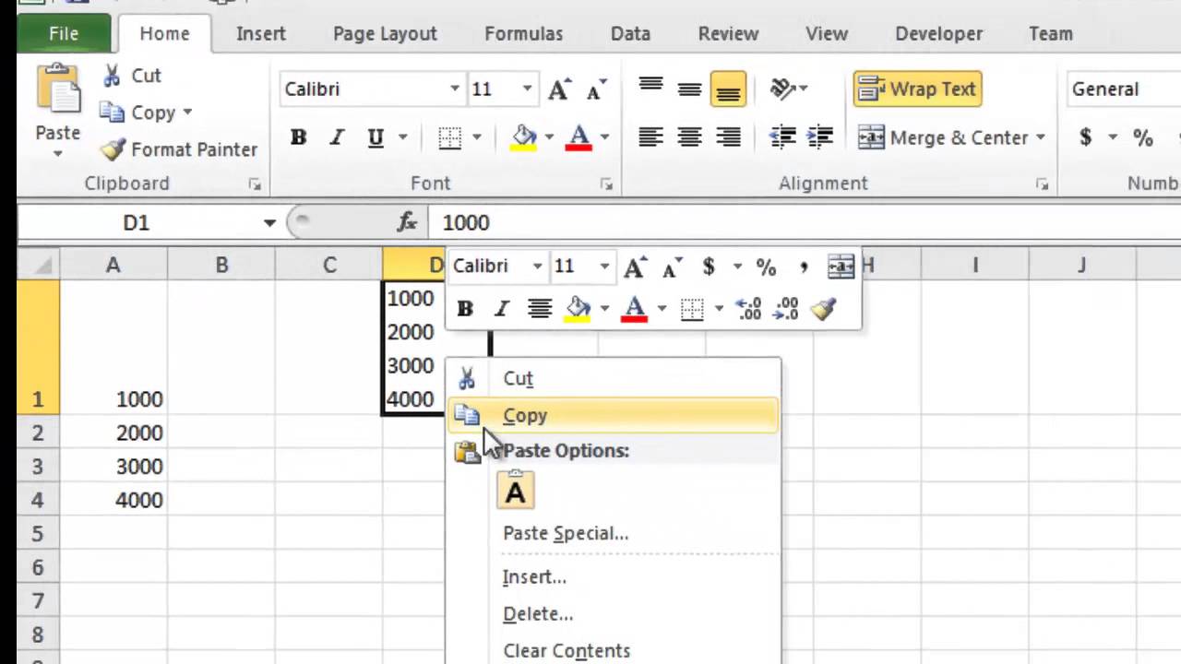Select ribbon Align Text Left

pyautogui.click(x=650, y=138)
